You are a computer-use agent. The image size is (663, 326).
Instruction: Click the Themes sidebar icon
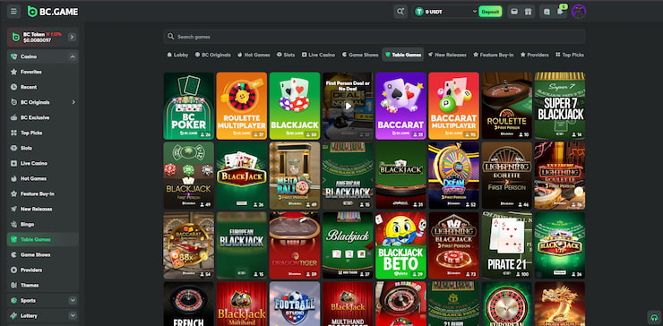pos(14,285)
